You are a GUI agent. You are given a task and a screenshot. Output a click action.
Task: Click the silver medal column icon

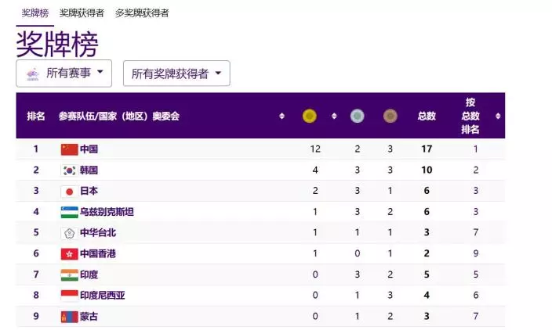(x=357, y=116)
